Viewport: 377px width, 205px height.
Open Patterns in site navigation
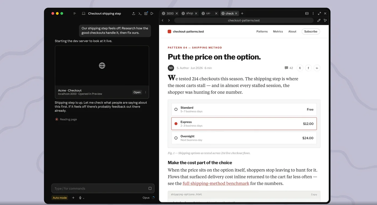coord(262,31)
